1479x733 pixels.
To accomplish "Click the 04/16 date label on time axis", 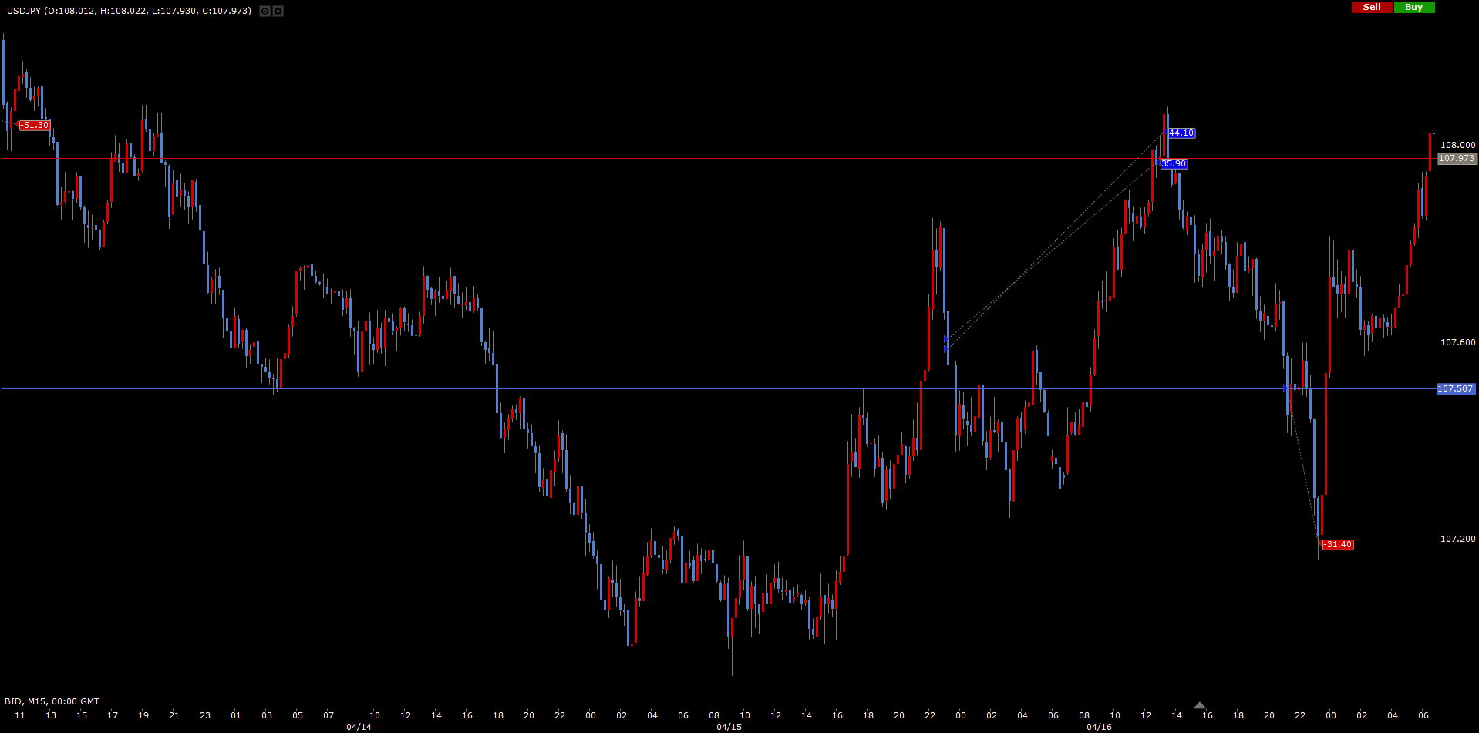I will [x=1099, y=727].
